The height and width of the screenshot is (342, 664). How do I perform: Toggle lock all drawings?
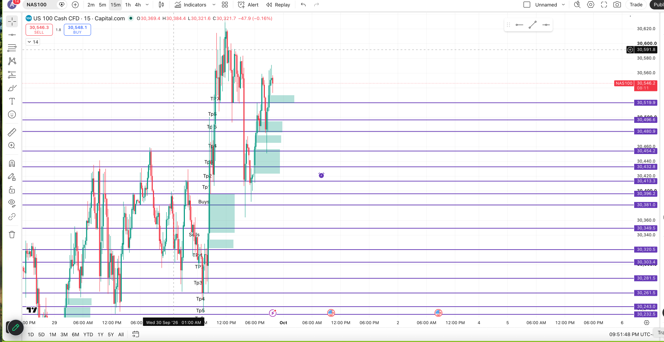(x=12, y=190)
